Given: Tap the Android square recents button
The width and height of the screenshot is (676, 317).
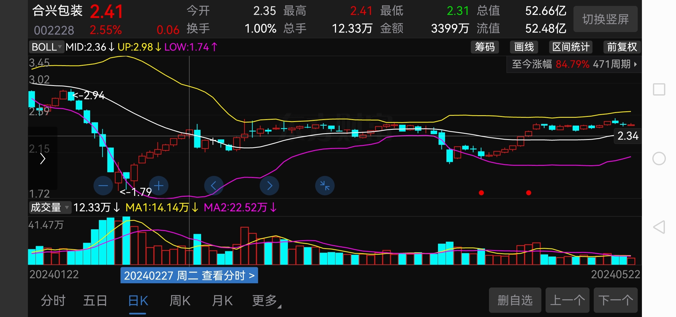Looking at the screenshot, I should click(x=659, y=90).
